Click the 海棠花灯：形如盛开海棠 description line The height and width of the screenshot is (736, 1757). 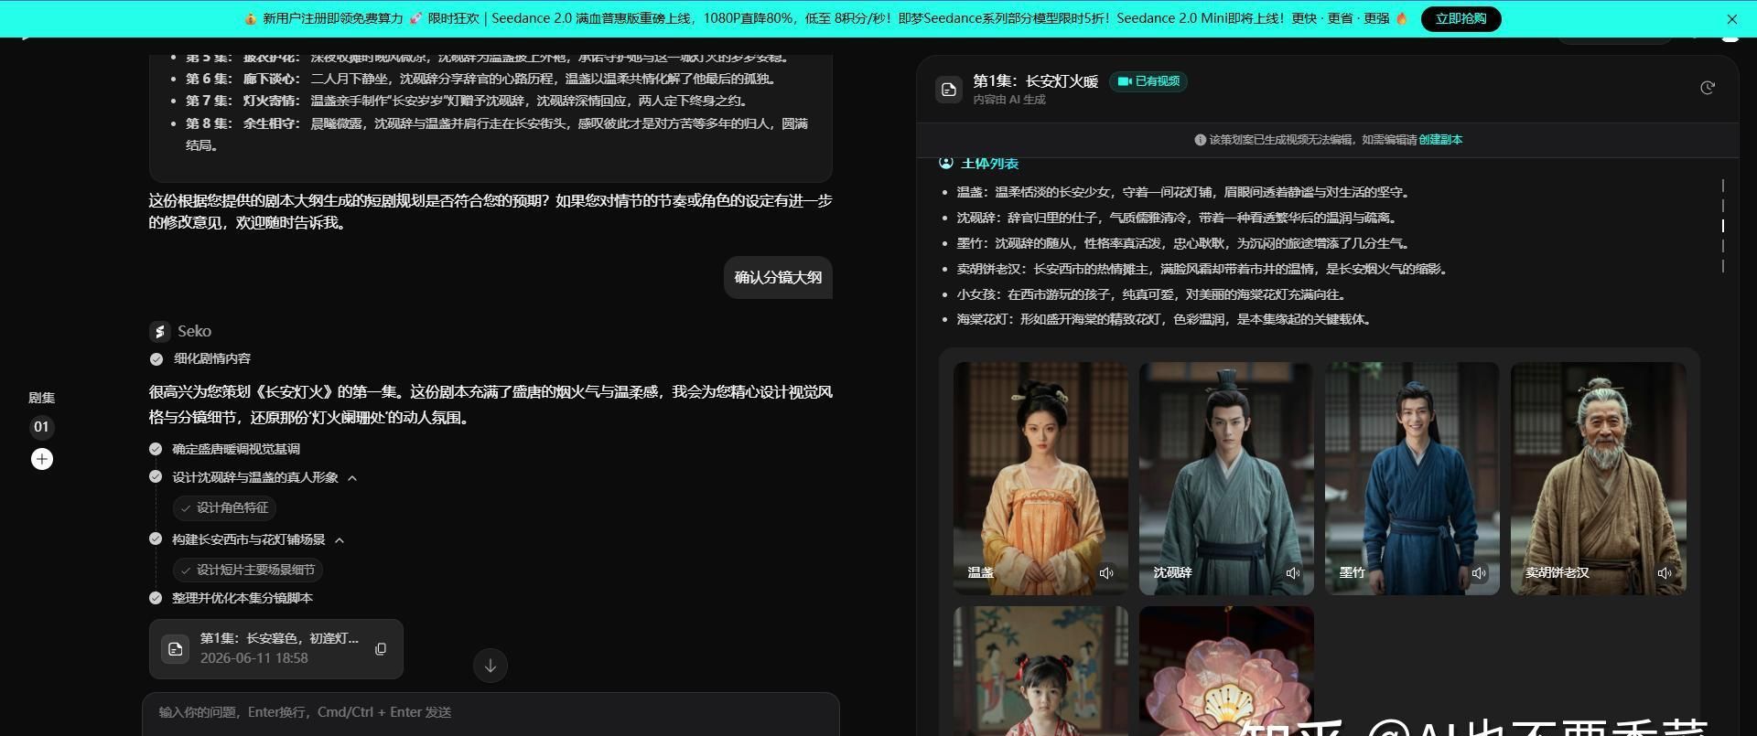pos(1166,320)
